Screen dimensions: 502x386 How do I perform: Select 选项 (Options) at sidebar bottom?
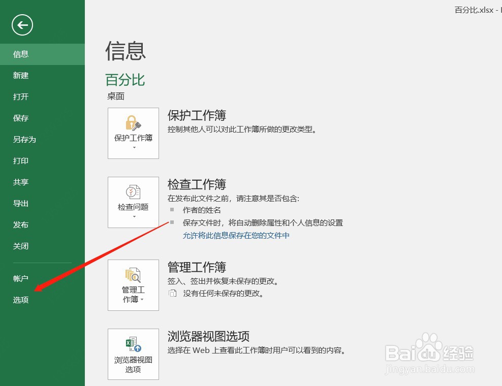coord(20,300)
